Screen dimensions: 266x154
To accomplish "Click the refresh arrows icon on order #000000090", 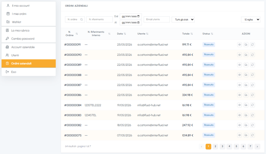I will coord(253,55).
